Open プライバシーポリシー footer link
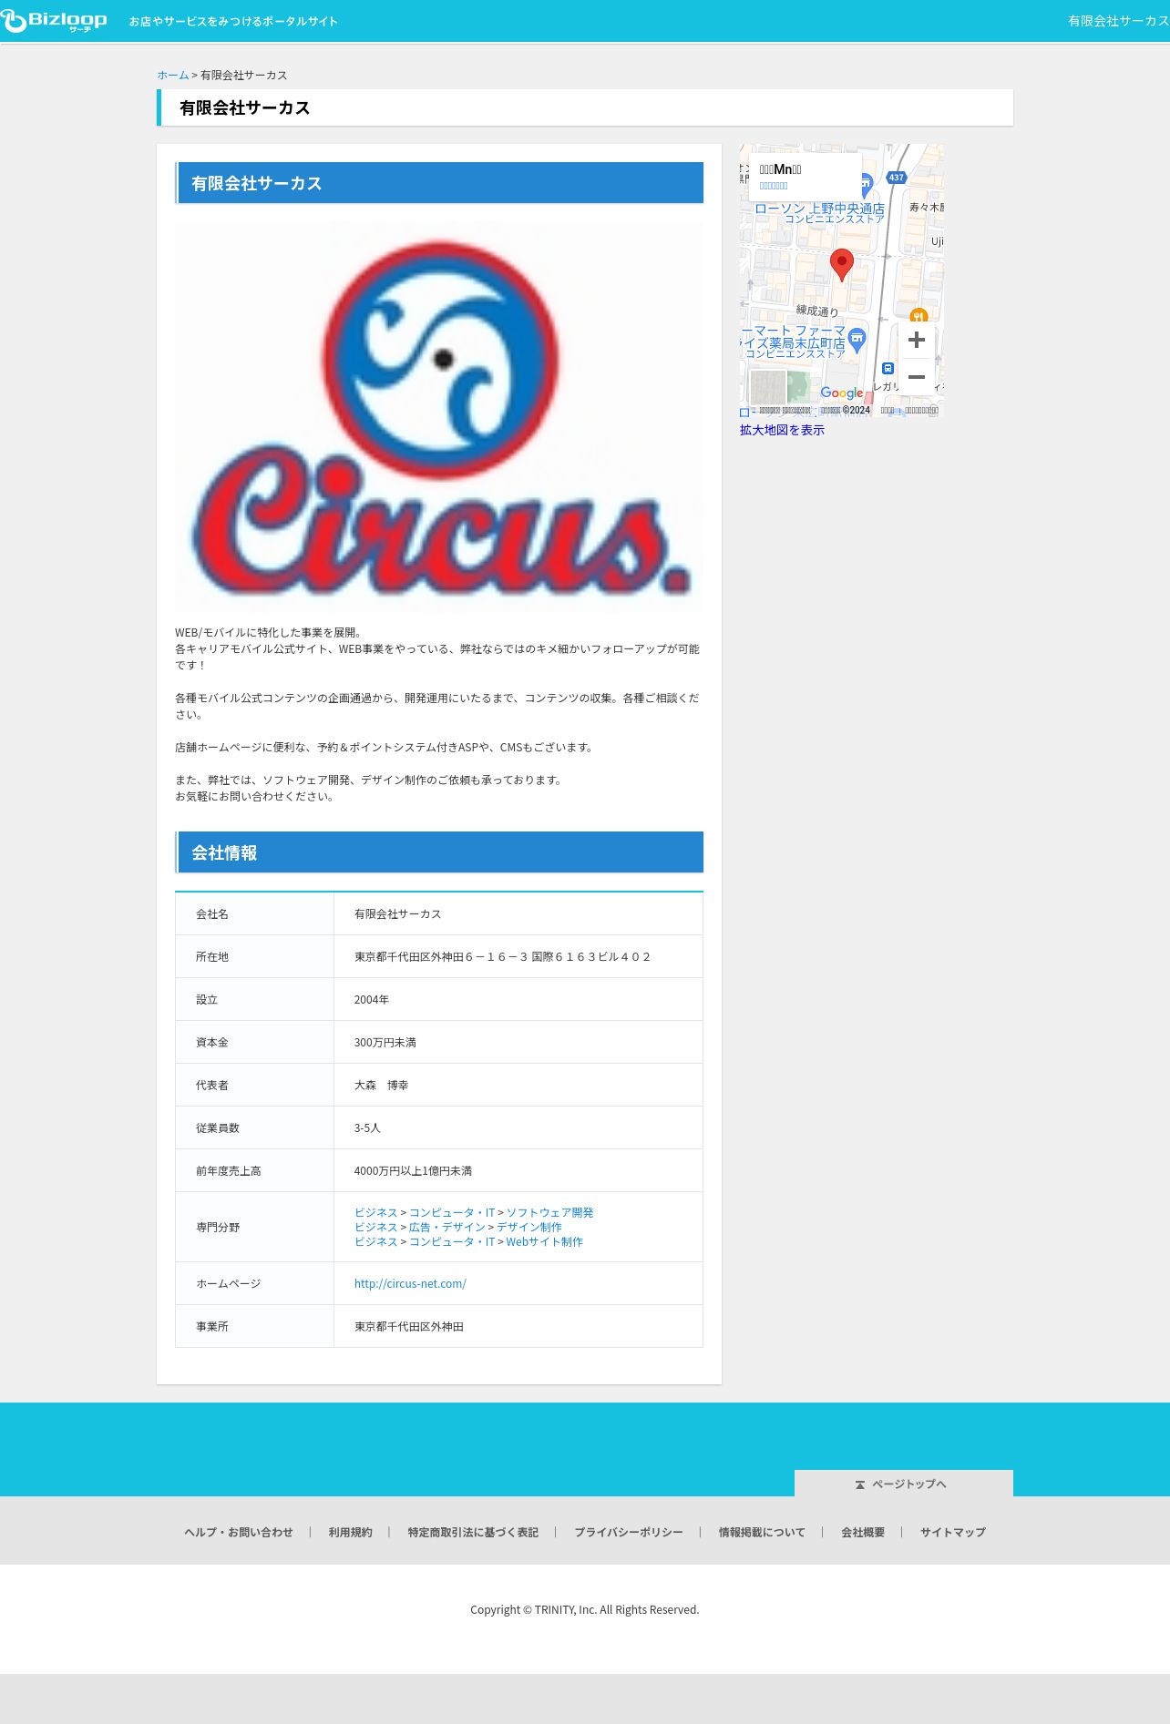1170x1724 pixels. click(x=629, y=1532)
